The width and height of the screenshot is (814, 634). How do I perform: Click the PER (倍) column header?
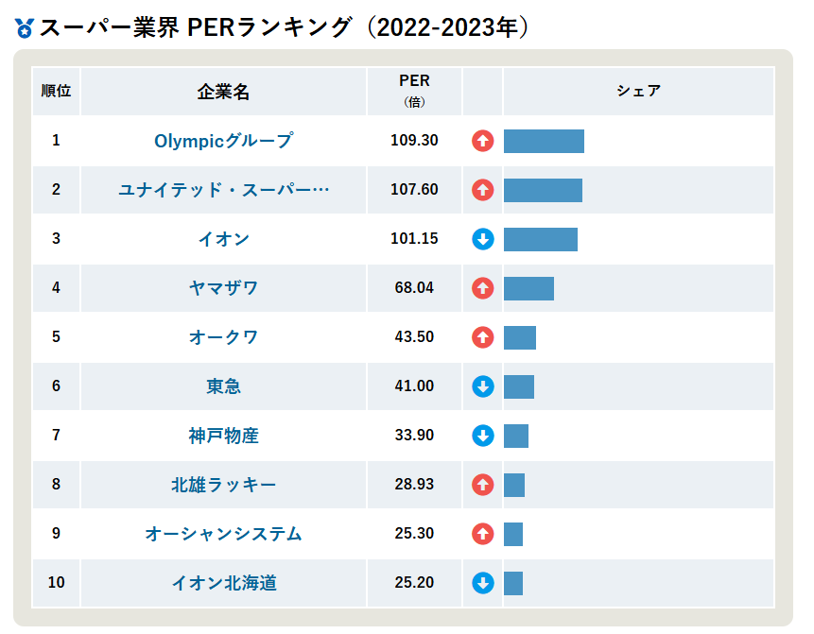pos(414,91)
